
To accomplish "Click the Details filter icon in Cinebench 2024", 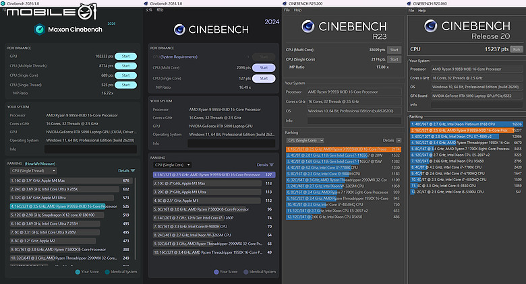I will (x=271, y=165).
